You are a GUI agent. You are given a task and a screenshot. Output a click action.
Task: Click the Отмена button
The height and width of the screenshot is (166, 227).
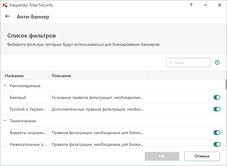[x=202, y=156]
